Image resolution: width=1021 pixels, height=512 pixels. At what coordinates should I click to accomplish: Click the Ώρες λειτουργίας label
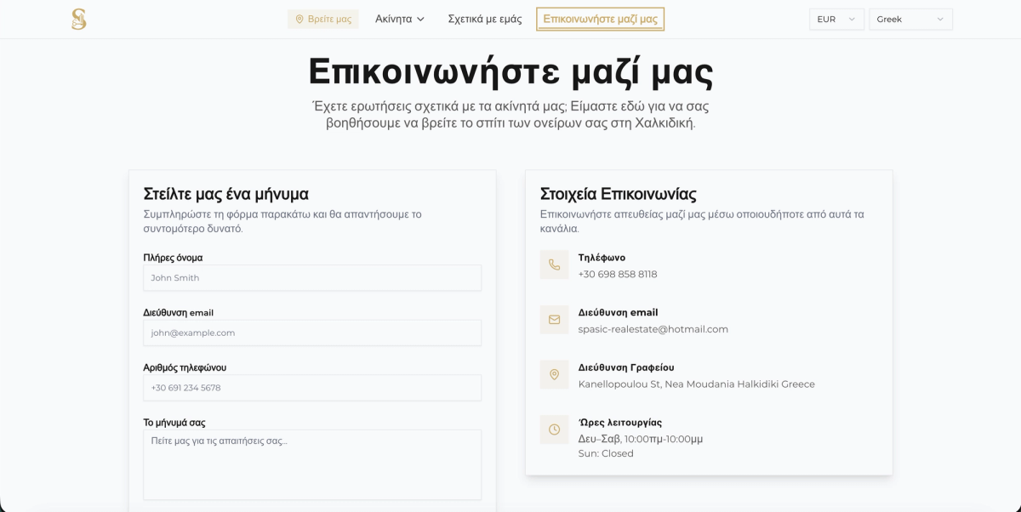(x=620, y=423)
